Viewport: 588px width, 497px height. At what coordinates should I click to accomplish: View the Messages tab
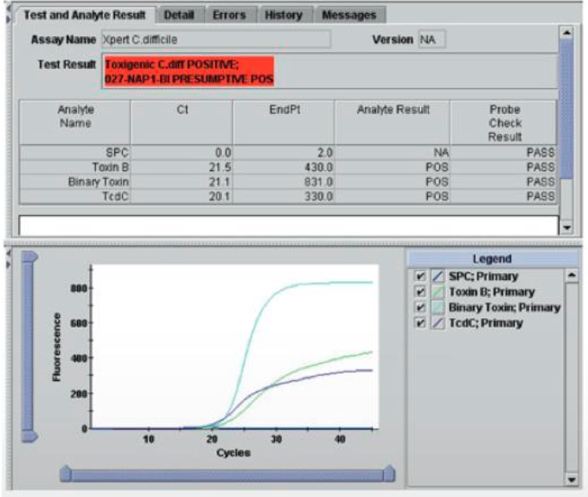click(x=348, y=15)
